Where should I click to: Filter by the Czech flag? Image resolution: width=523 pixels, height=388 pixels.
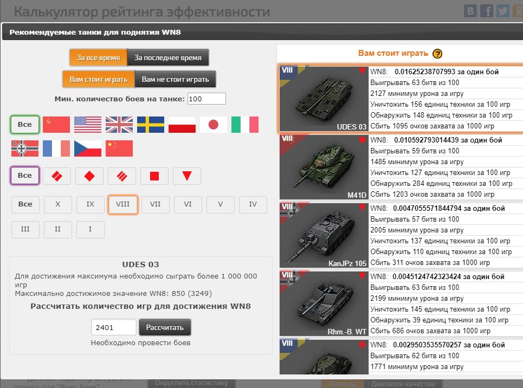88,148
